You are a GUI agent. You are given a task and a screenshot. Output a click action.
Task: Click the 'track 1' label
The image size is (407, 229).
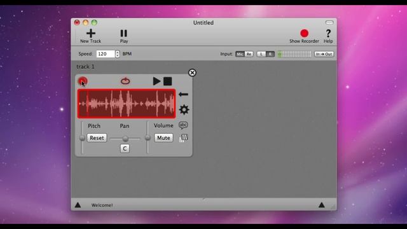coord(85,67)
